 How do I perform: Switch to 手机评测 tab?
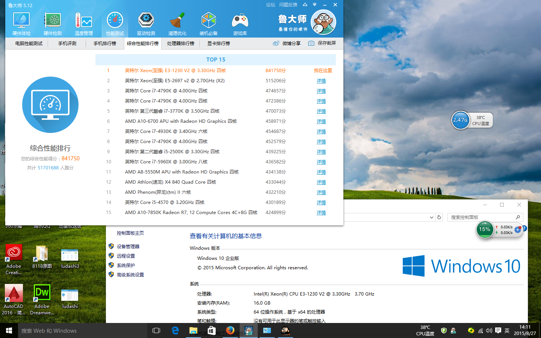coord(67,44)
